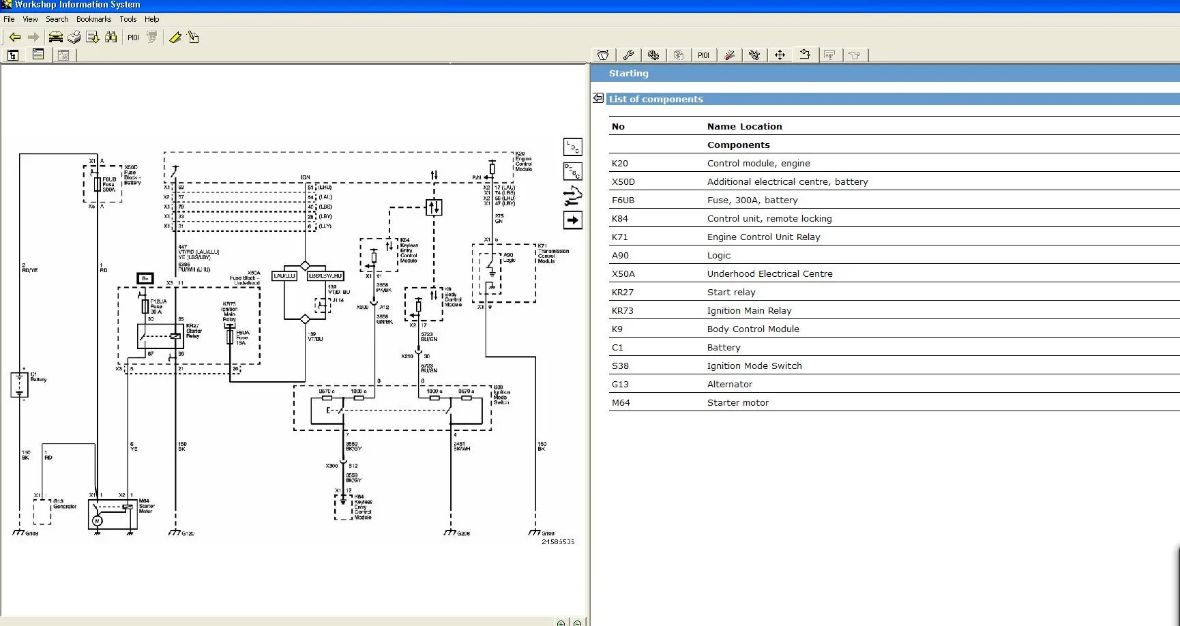The width and height of the screenshot is (1180, 626).
Task: Click the yellow bookmark icon
Action: [175, 38]
